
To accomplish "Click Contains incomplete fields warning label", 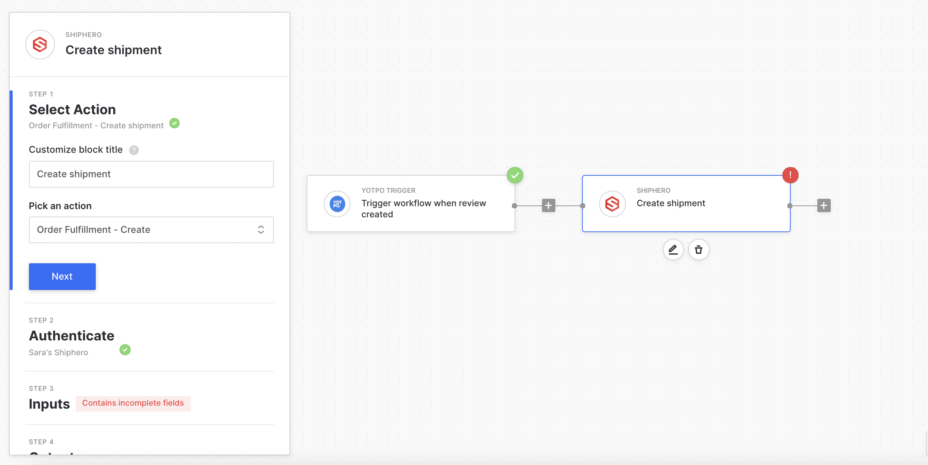I will click(133, 403).
